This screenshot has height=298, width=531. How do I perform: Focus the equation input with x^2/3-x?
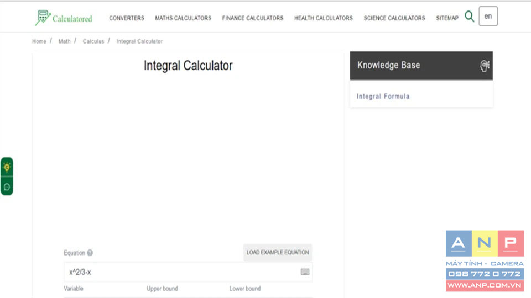click(188, 272)
